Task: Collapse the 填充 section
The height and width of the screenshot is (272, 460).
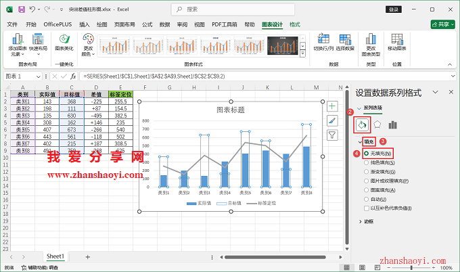Action: (360, 142)
